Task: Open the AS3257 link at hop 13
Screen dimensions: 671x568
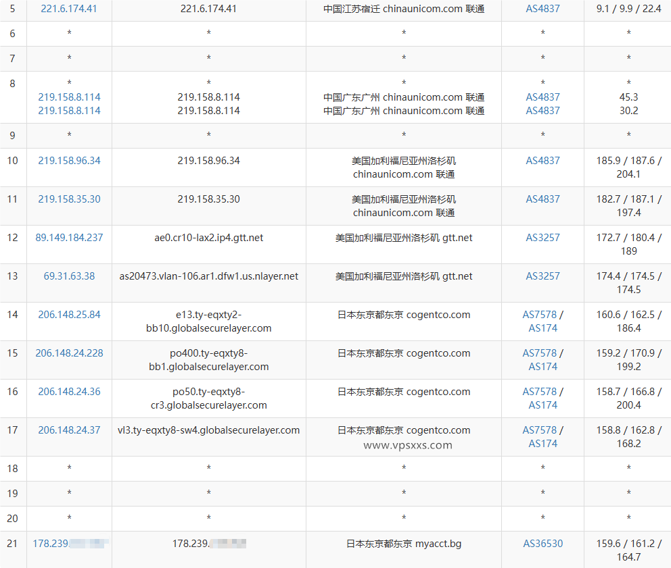Action: pos(542,276)
